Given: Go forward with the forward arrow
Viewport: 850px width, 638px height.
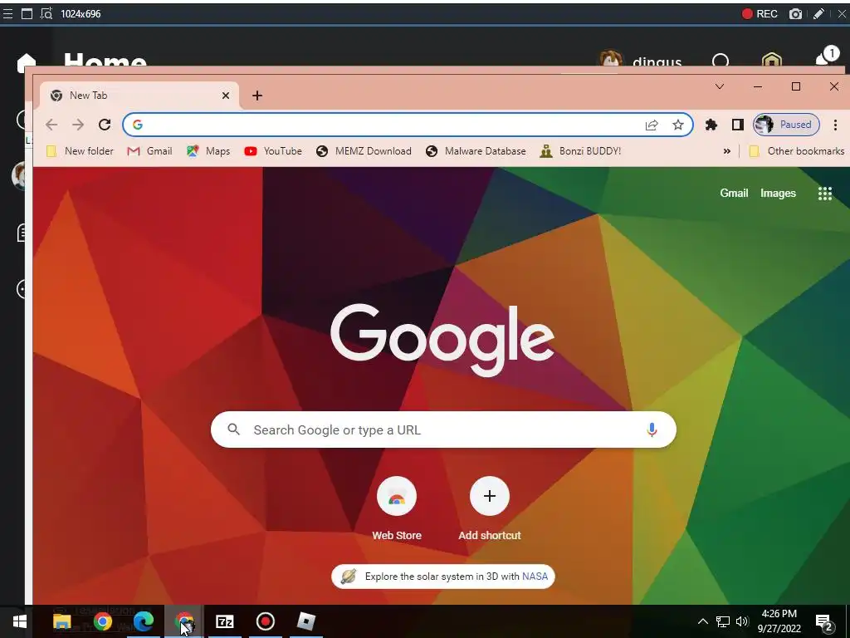Looking at the screenshot, I should click(78, 125).
